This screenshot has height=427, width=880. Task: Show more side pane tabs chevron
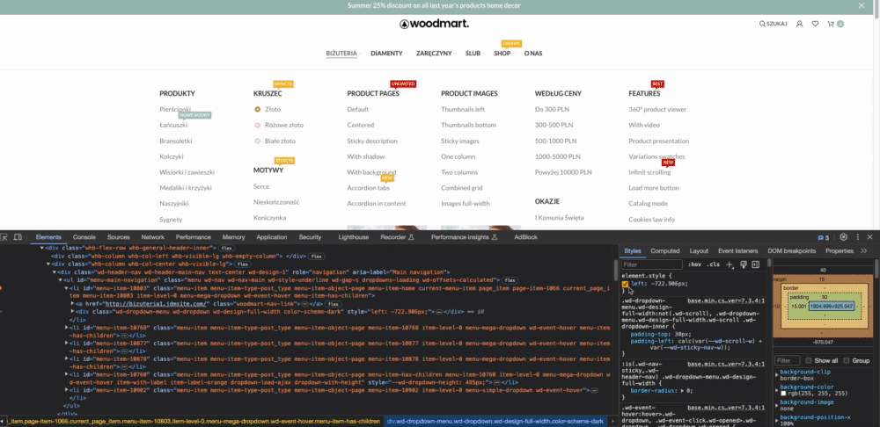click(864, 251)
